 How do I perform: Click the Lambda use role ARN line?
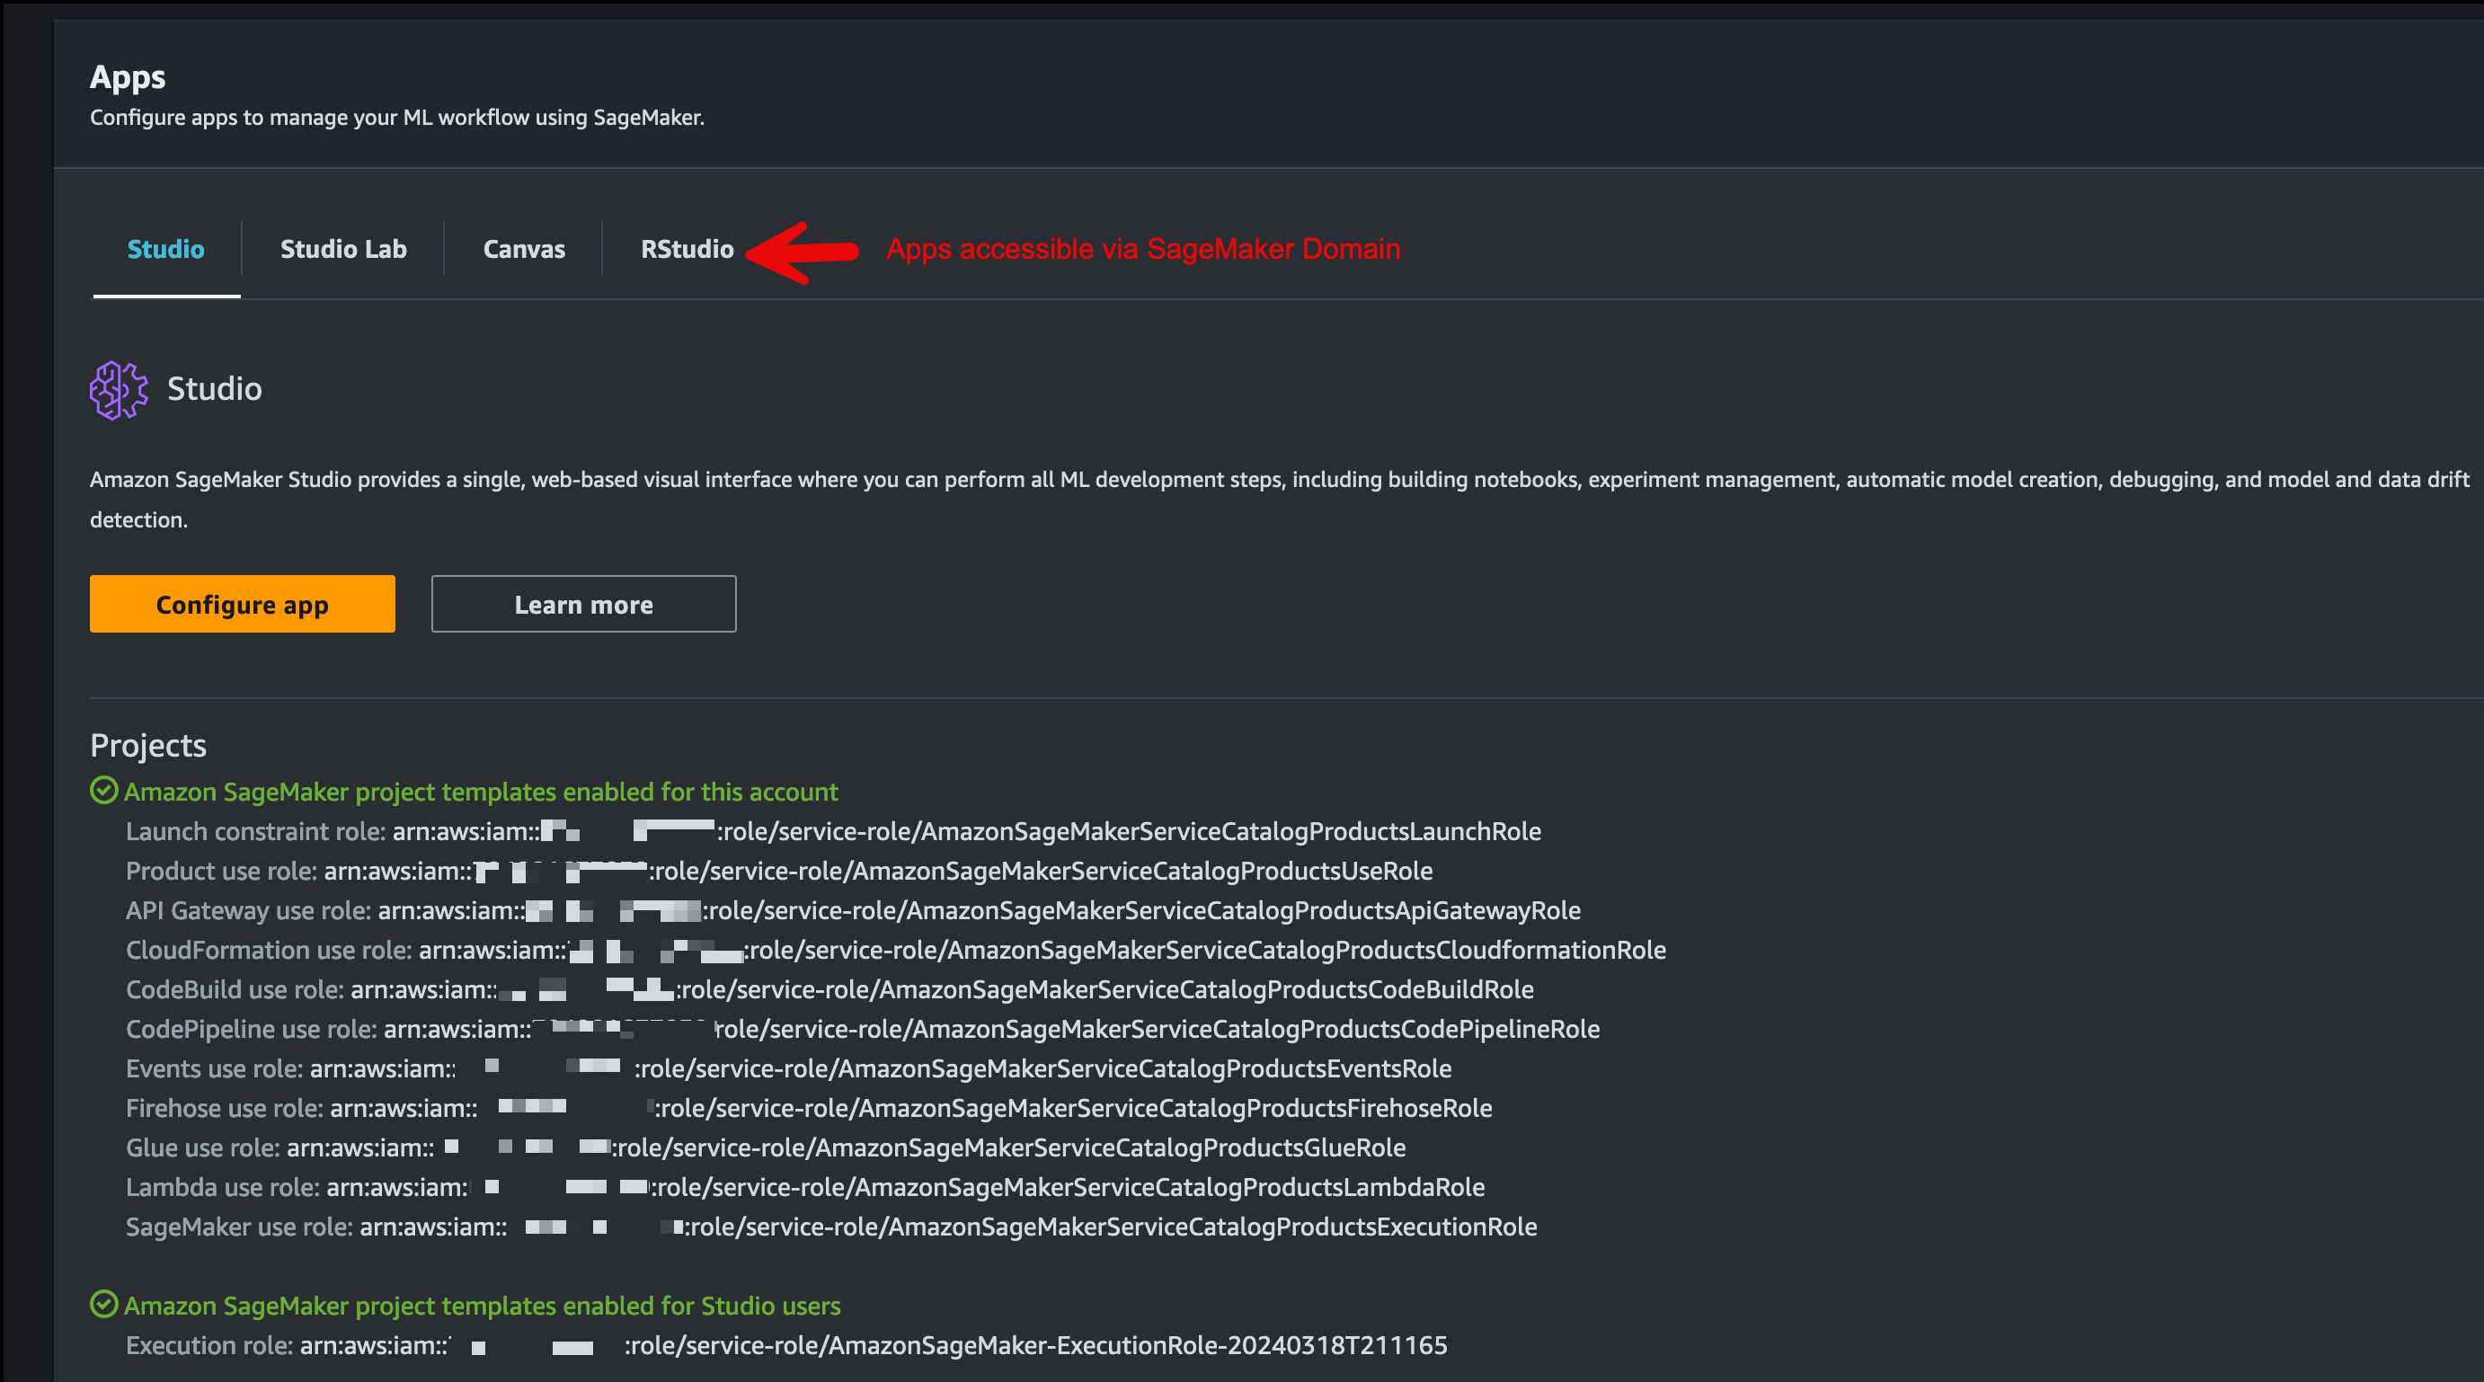coord(805,1187)
